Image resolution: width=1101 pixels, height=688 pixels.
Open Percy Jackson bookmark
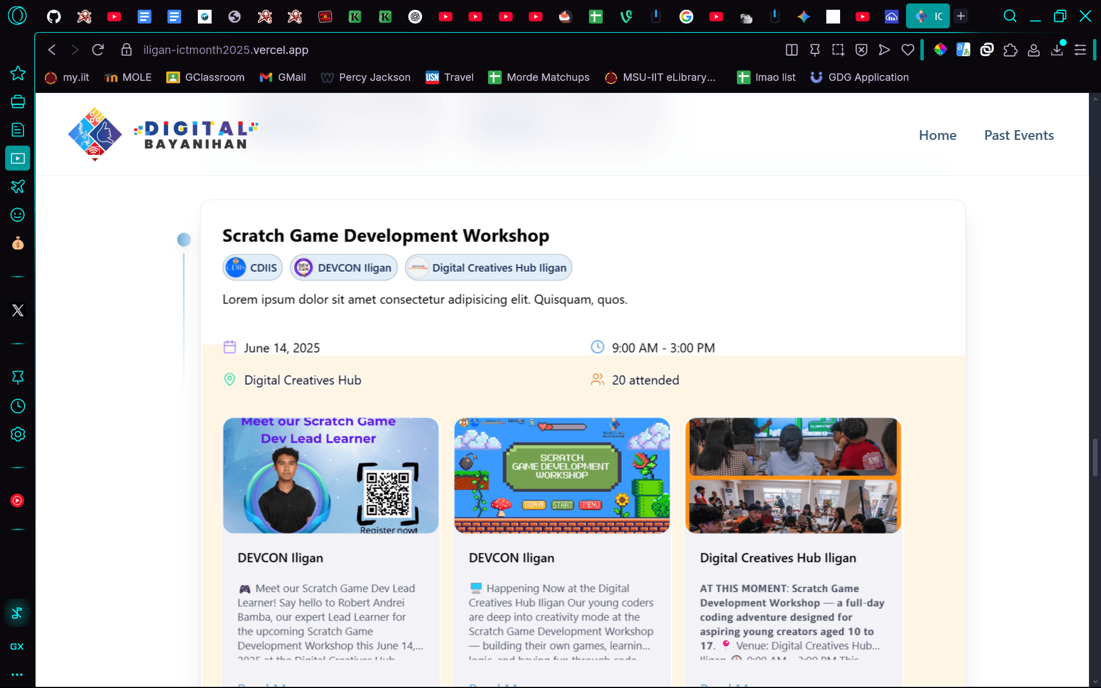365,77
